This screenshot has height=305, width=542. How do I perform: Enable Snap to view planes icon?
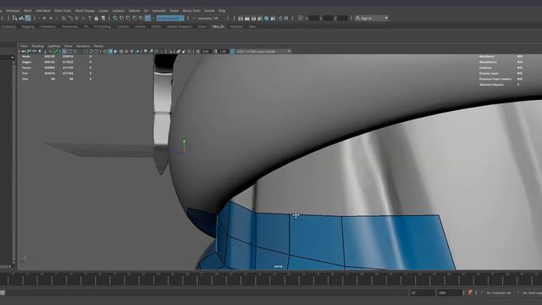click(141, 18)
